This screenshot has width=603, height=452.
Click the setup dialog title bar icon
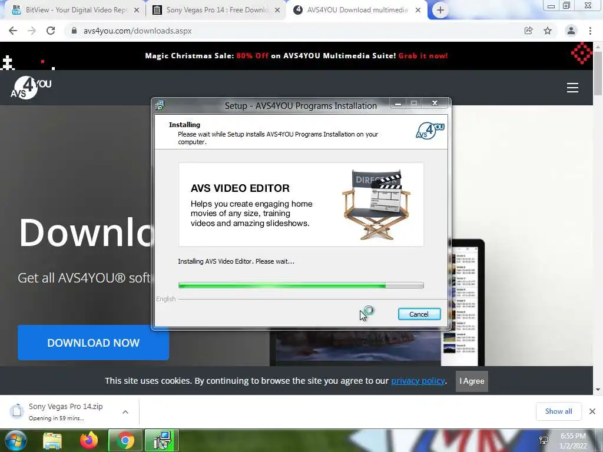[160, 105]
